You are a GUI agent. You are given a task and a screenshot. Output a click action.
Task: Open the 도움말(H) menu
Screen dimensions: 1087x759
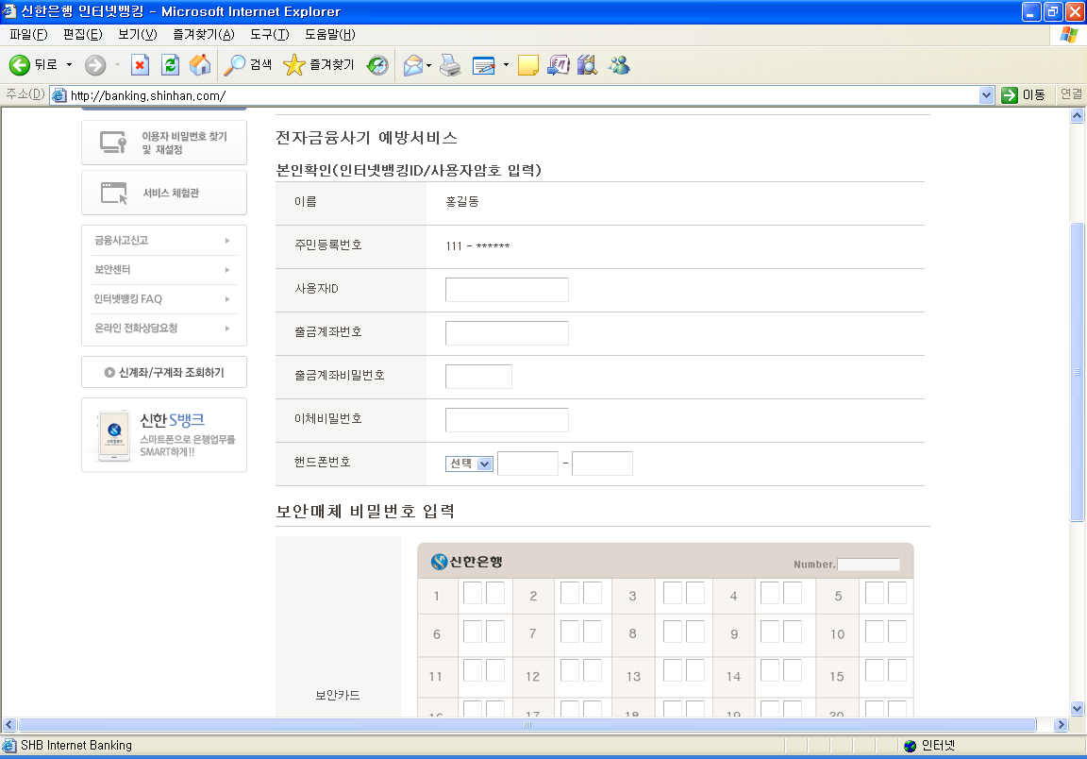click(330, 35)
